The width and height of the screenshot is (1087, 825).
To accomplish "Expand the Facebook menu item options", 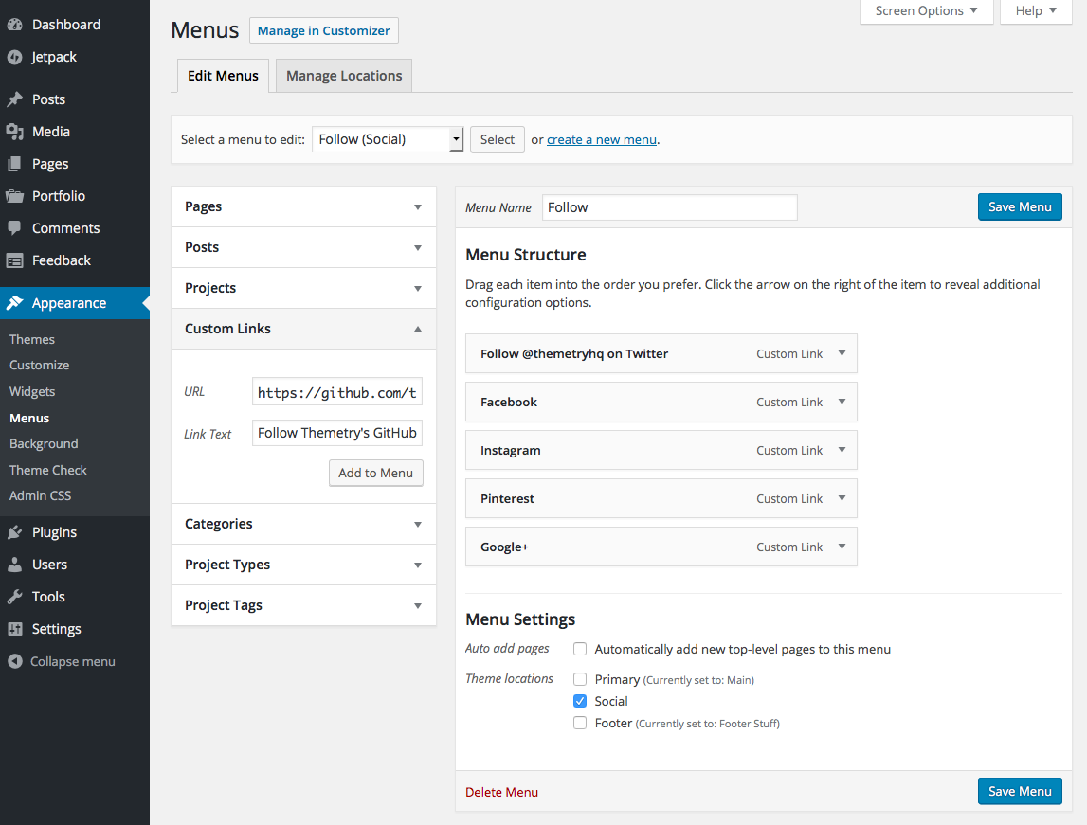I will (x=842, y=402).
